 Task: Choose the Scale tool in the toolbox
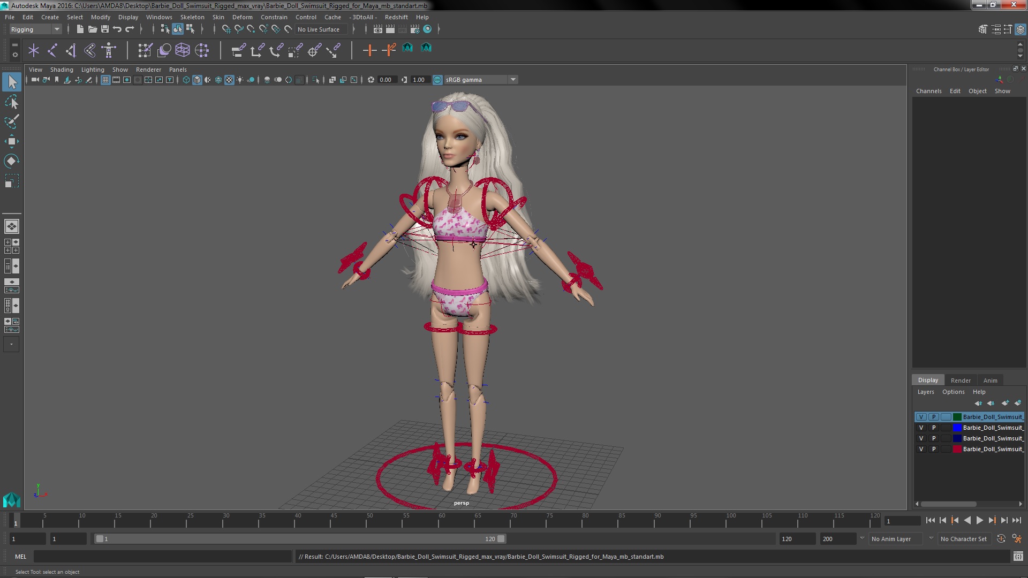tap(12, 181)
